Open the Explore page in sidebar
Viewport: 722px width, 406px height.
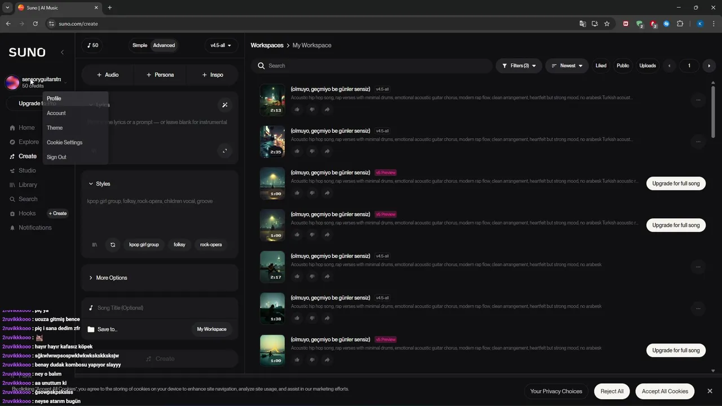point(24,142)
